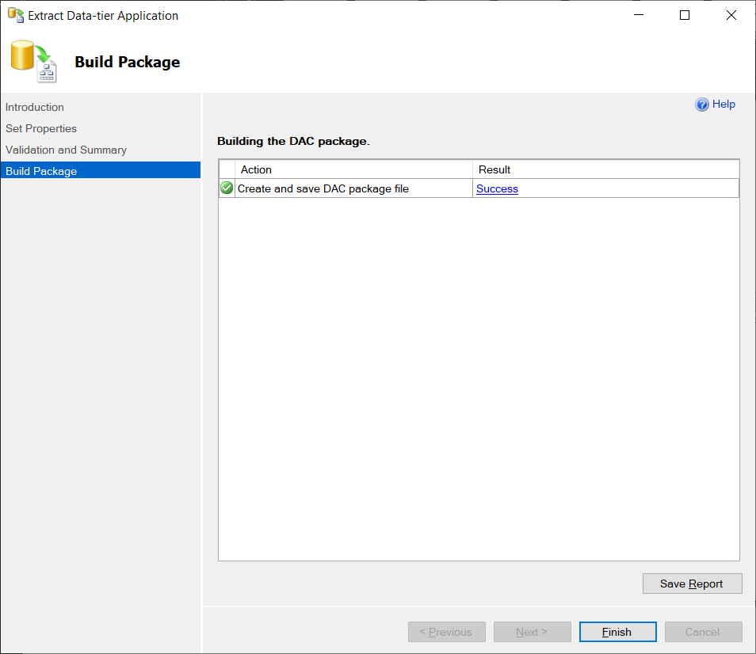This screenshot has width=756, height=654.
Task: Click the disabled Previous button
Action: coord(446,632)
